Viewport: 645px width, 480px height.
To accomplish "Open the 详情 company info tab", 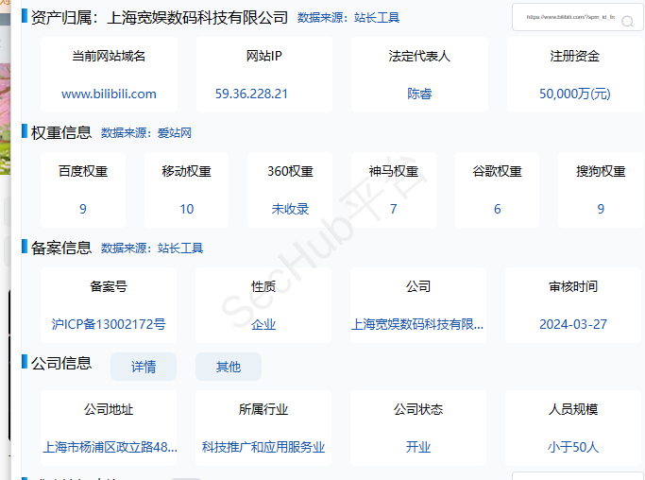I will [144, 367].
